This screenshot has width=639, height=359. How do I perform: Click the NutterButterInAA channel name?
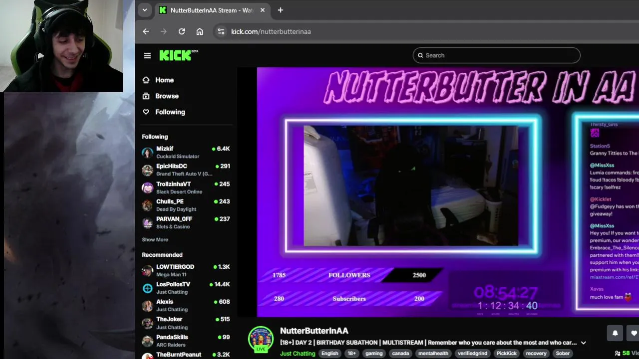pos(314,331)
